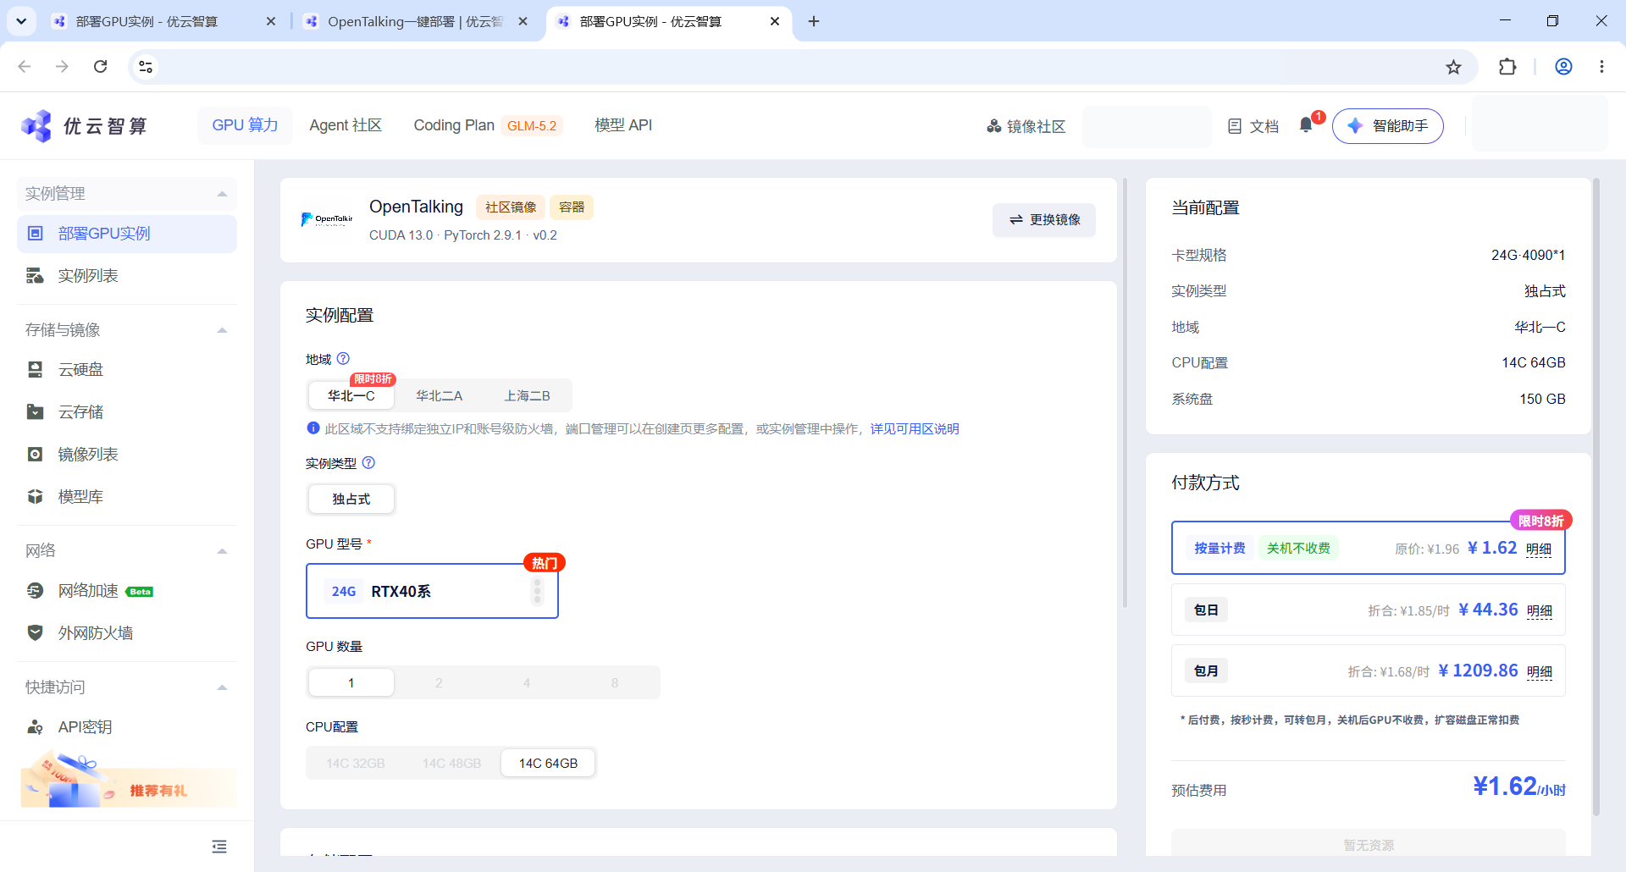Collapse the 快捷访问 sidebar section
Screen dimensions: 1626x872
tap(222, 687)
